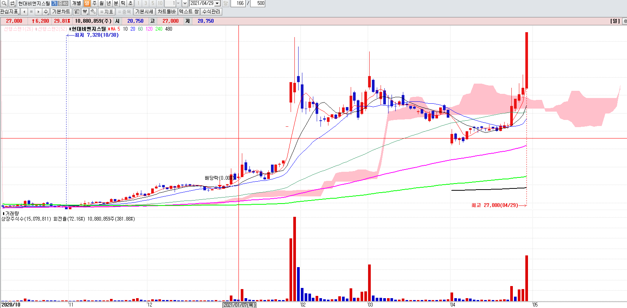Open the wrench configuration icon

93,12
